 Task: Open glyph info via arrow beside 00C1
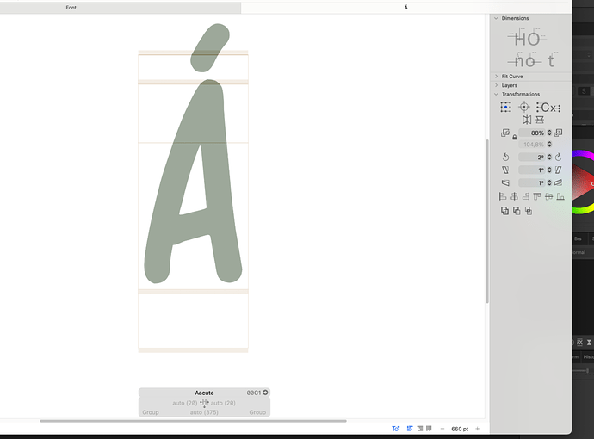[x=265, y=393]
